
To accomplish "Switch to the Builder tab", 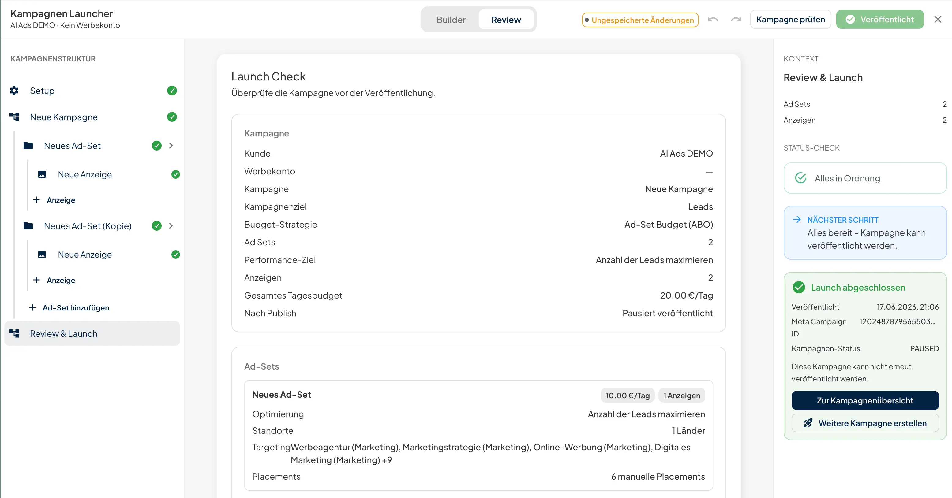I will click(x=451, y=20).
